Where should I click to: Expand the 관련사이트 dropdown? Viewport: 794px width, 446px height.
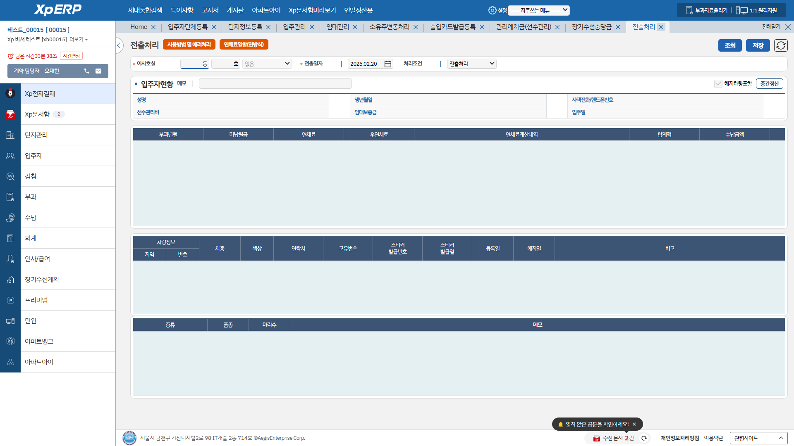pos(758,438)
